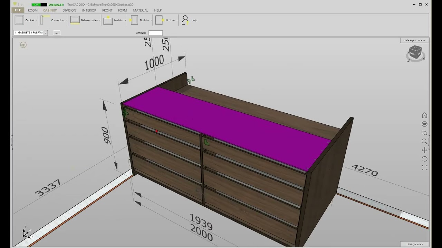The width and height of the screenshot is (442, 248).
Task: Click the right side trim icon
Action: pyautogui.click(x=159, y=20)
